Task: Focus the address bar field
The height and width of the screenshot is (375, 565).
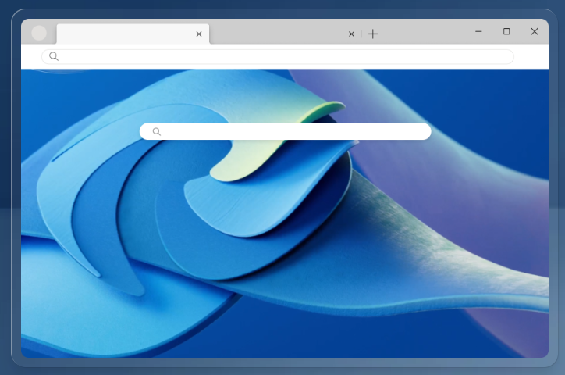Action: [278, 56]
